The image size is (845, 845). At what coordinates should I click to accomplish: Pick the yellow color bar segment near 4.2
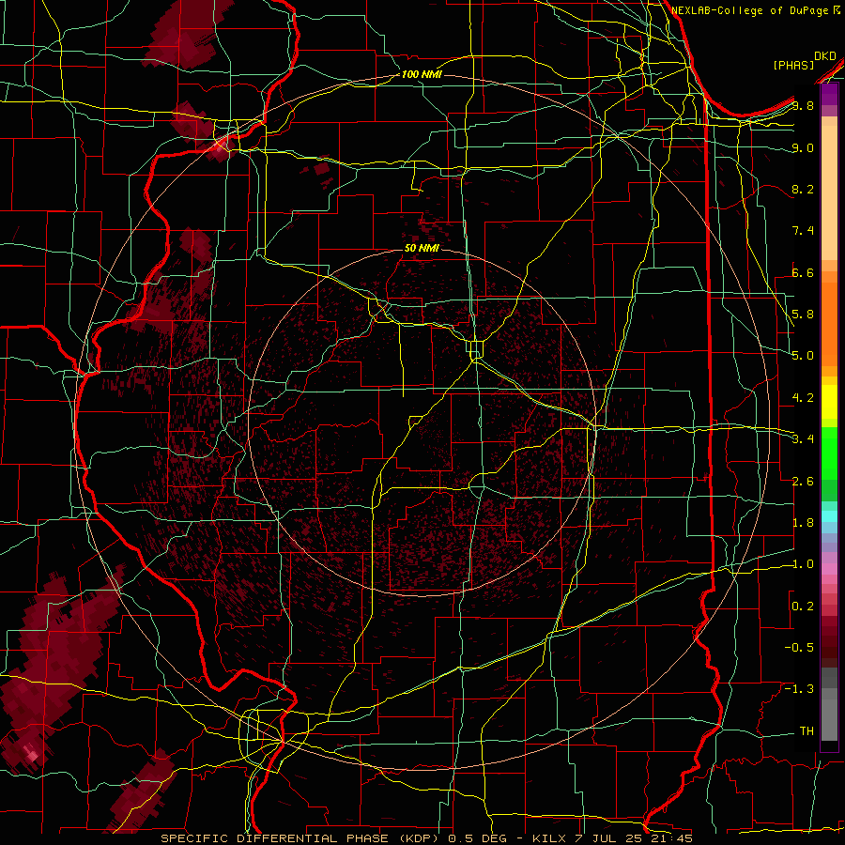829,402
